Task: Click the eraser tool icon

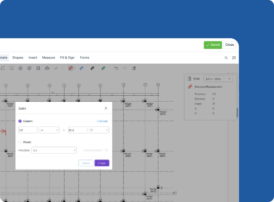Action: click(134, 68)
